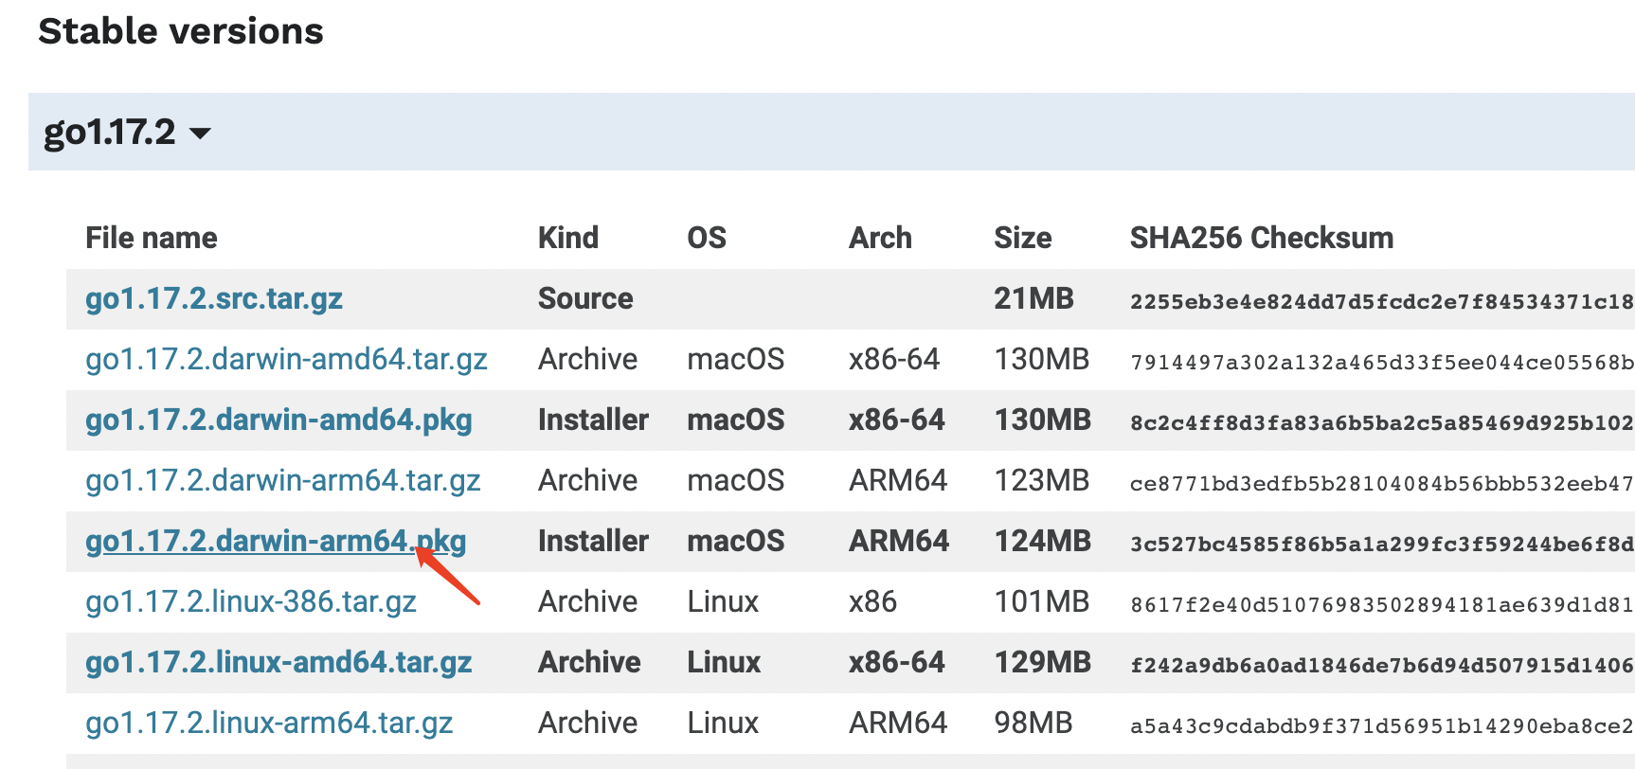Download go1.17.2.darwin-arm64.tar.gz archive

(283, 481)
